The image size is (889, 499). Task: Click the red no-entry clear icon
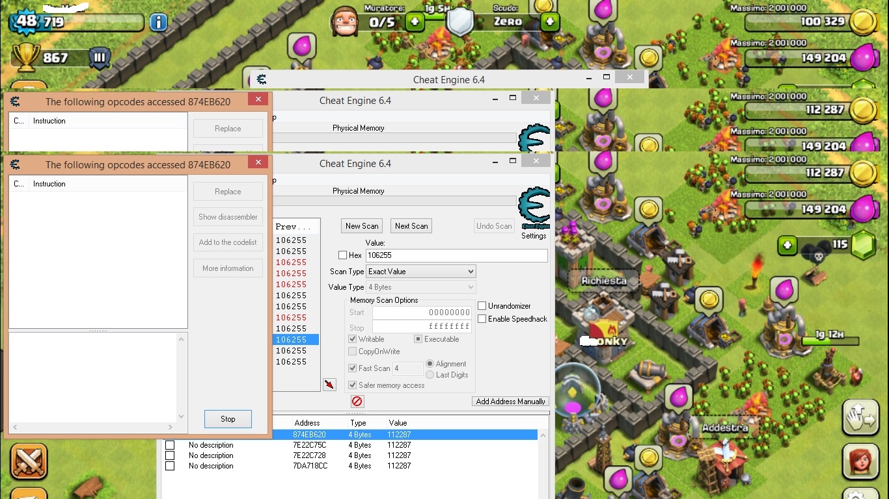coord(357,401)
